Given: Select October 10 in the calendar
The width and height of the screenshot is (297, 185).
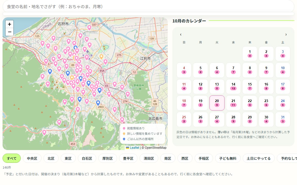Looking at the screenshot, I should tap(283, 70).
